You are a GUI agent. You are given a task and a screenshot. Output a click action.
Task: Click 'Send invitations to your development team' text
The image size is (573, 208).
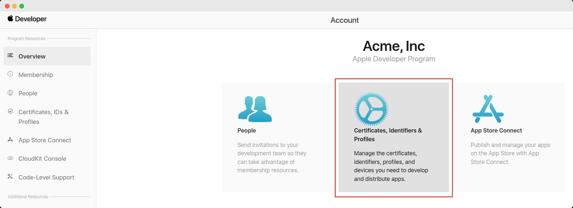click(272, 157)
